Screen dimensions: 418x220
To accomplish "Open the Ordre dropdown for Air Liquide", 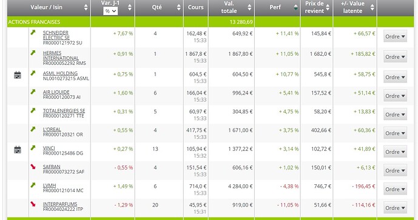I will pos(395,96).
